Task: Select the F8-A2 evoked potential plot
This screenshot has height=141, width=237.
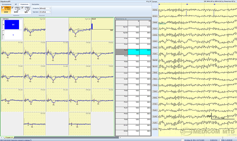Action: click(x=103, y=53)
